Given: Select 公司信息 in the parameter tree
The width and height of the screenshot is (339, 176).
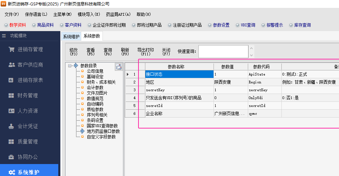Looking at the screenshot, I should [x=95, y=71].
